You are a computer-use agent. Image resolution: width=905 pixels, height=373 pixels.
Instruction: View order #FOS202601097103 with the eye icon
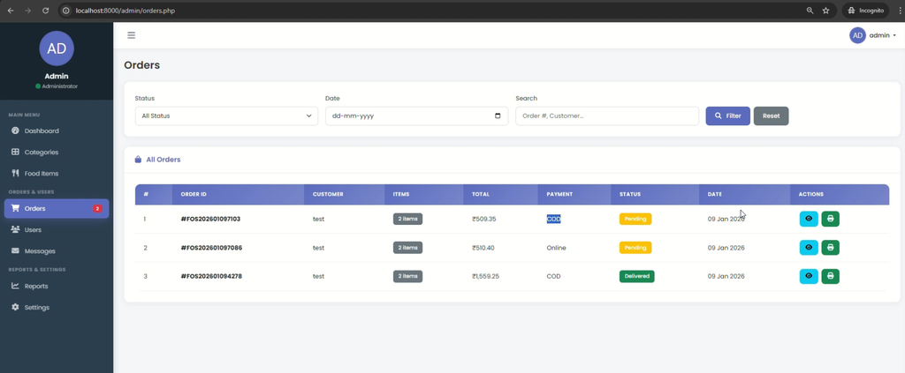click(809, 219)
